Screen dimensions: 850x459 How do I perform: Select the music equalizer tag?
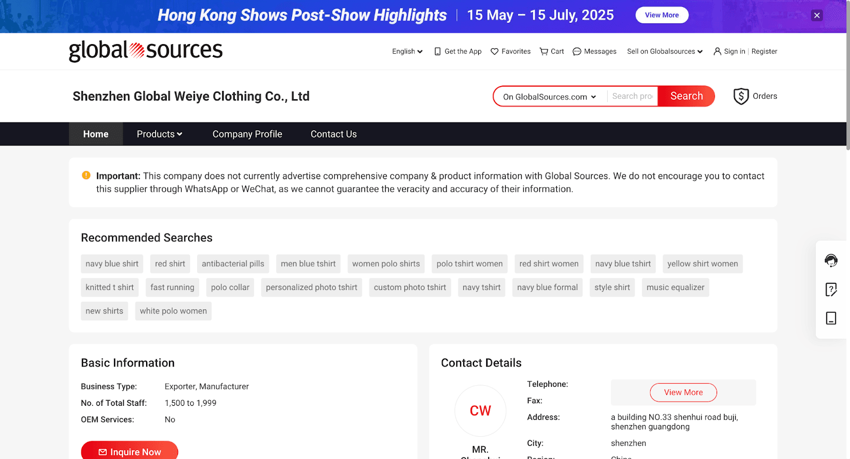tap(675, 287)
